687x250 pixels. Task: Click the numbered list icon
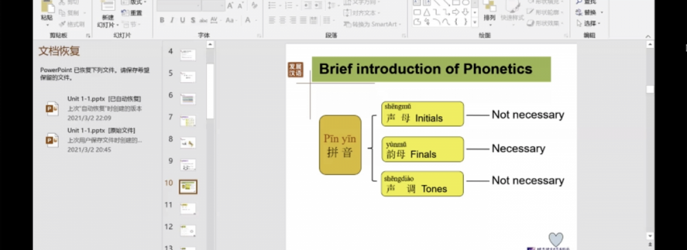click(x=289, y=5)
